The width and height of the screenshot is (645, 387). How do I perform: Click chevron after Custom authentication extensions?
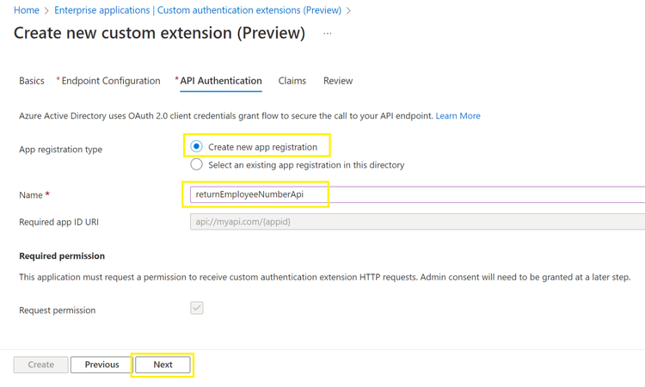348,10
